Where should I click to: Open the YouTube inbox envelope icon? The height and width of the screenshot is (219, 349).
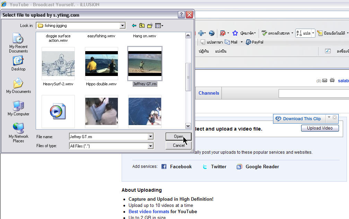(x=325, y=80)
